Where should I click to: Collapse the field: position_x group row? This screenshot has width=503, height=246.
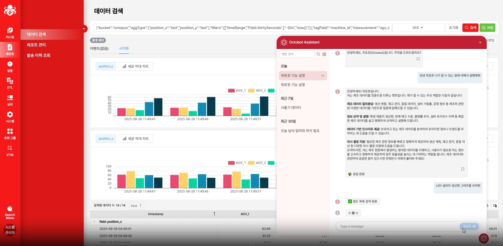pos(94,222)
